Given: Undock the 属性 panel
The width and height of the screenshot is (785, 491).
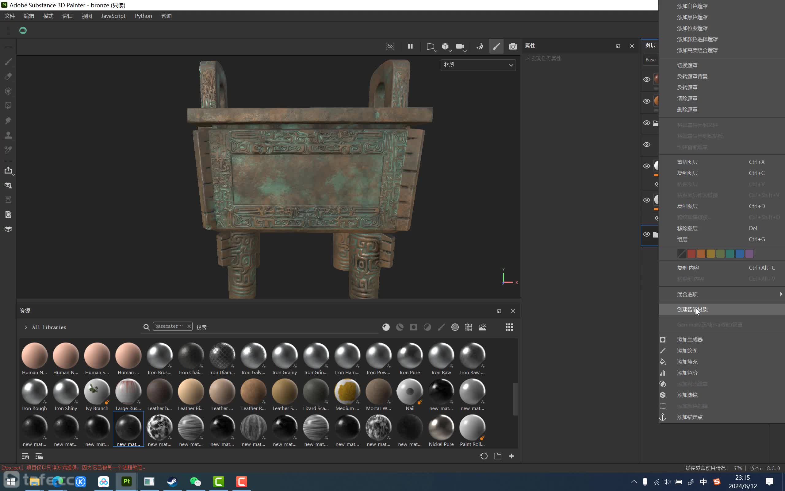Looking at the screenshot, I should [618, 46].
